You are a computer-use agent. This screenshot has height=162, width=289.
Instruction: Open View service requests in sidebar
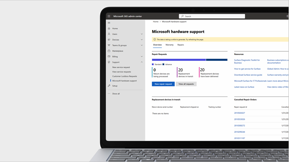[x=122, y=72]
